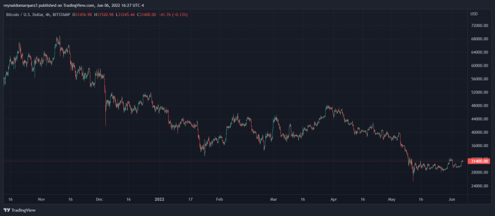Click the 56000.00 price axis label
495x216 pixels.
pos(480,79)
